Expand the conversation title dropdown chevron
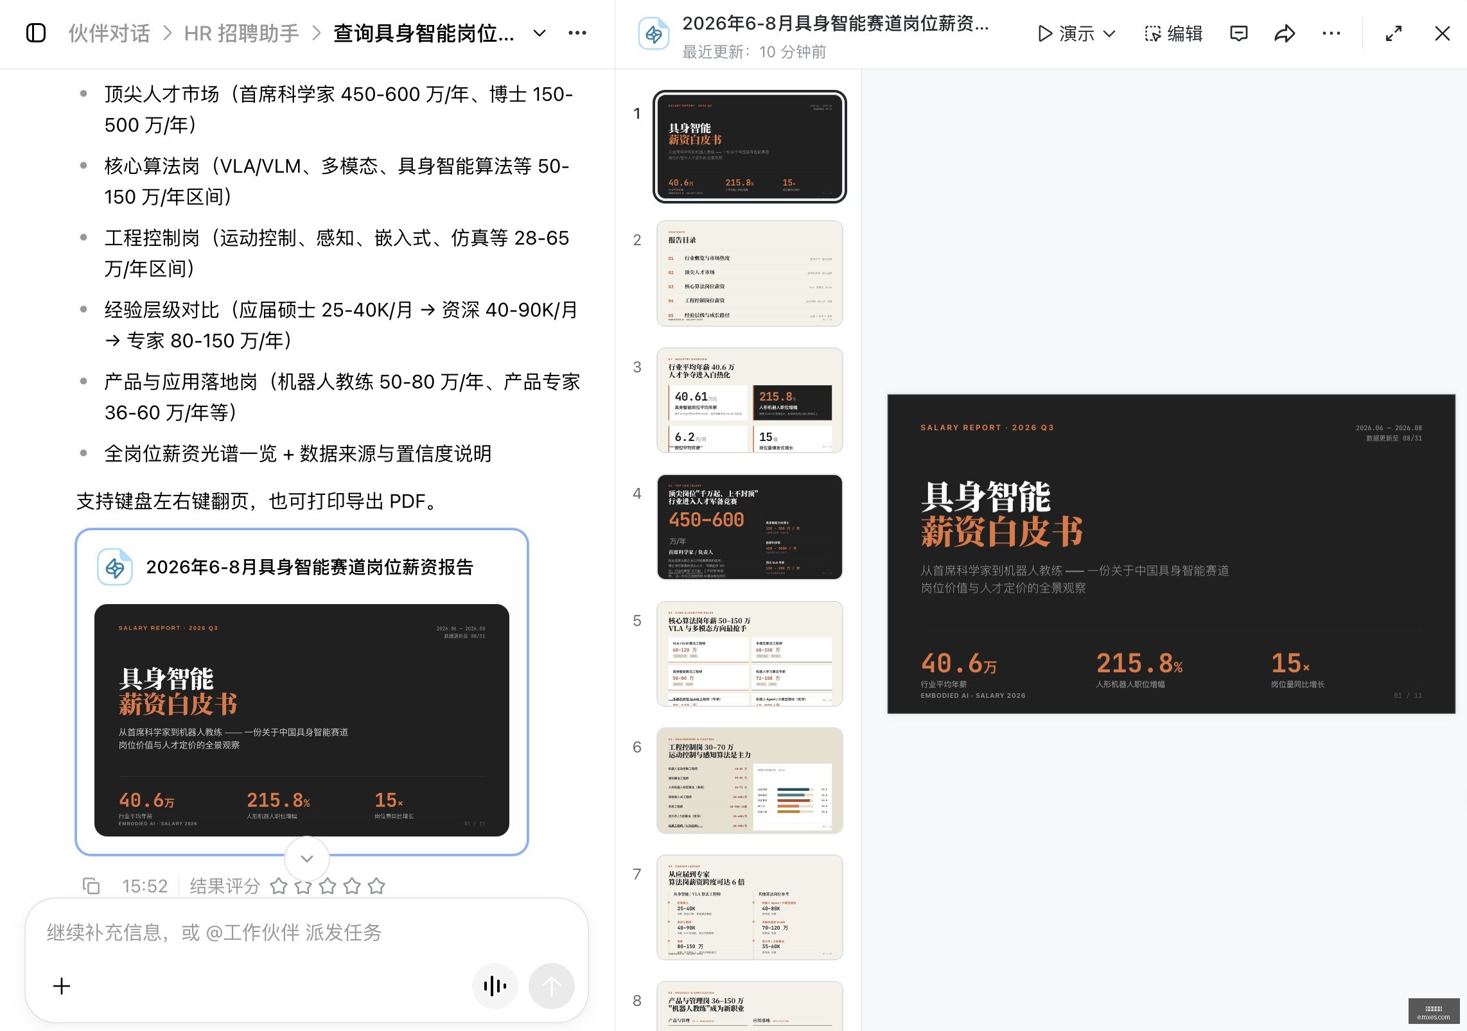The height and width of the screenshot is (1031, 1467). point(540,33)
